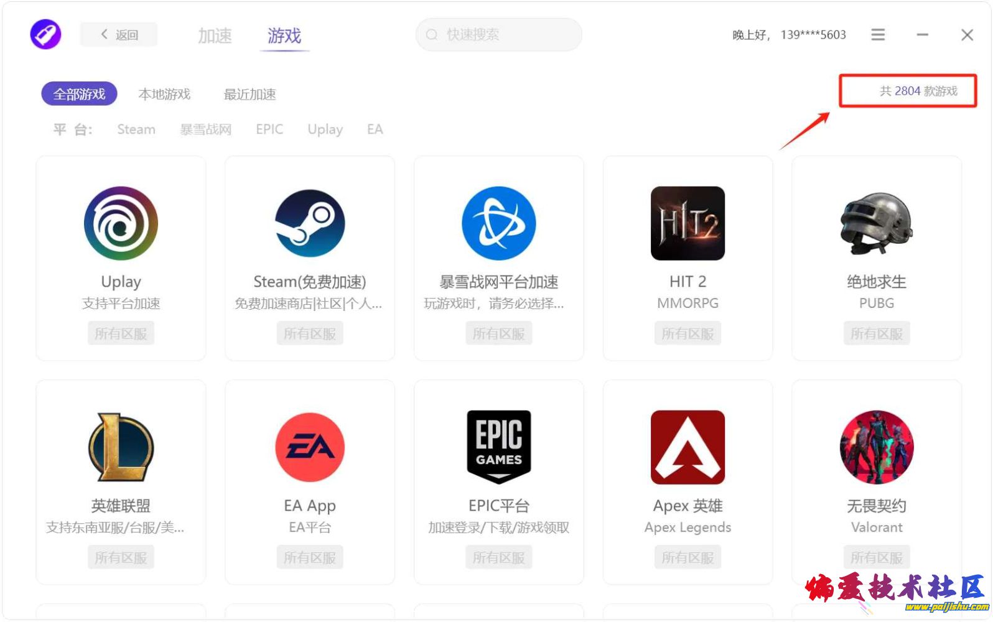Expand 所有区服 selector under Uplay

point(121,334)
